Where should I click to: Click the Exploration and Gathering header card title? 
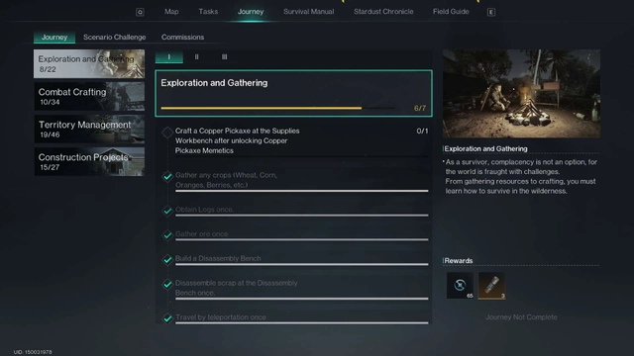[x=214, y=83]
